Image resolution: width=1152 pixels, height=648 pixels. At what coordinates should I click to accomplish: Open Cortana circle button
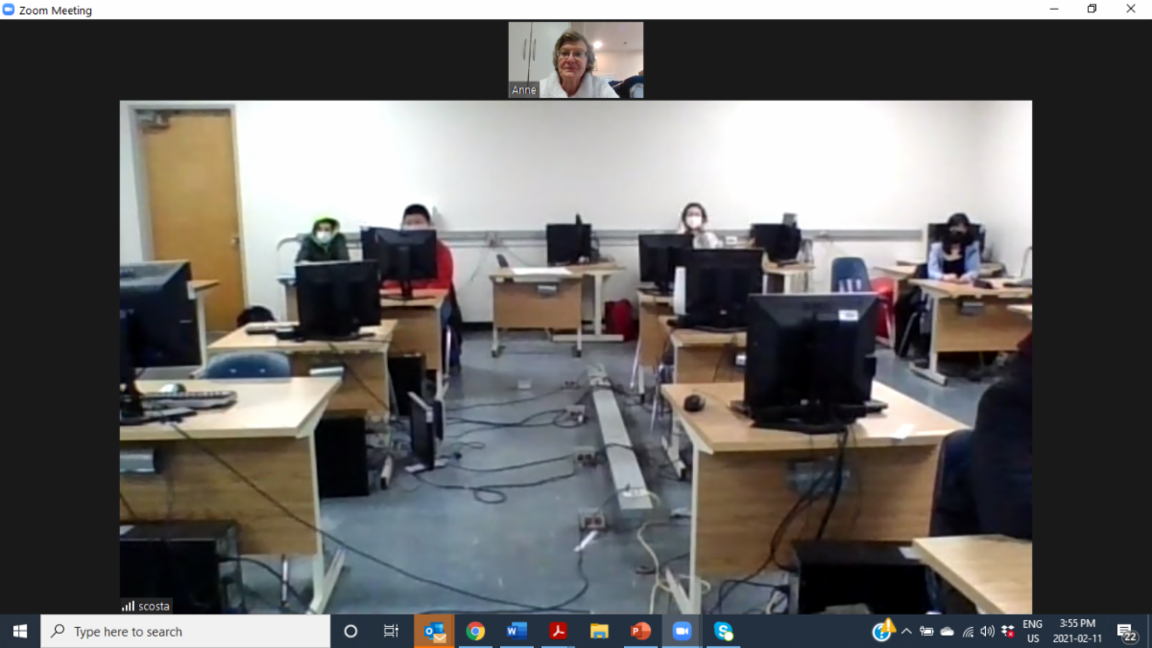(x=350, y=631)
